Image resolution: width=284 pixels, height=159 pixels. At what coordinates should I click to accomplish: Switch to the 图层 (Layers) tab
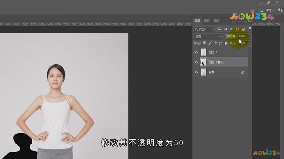[x=197, y=21]
